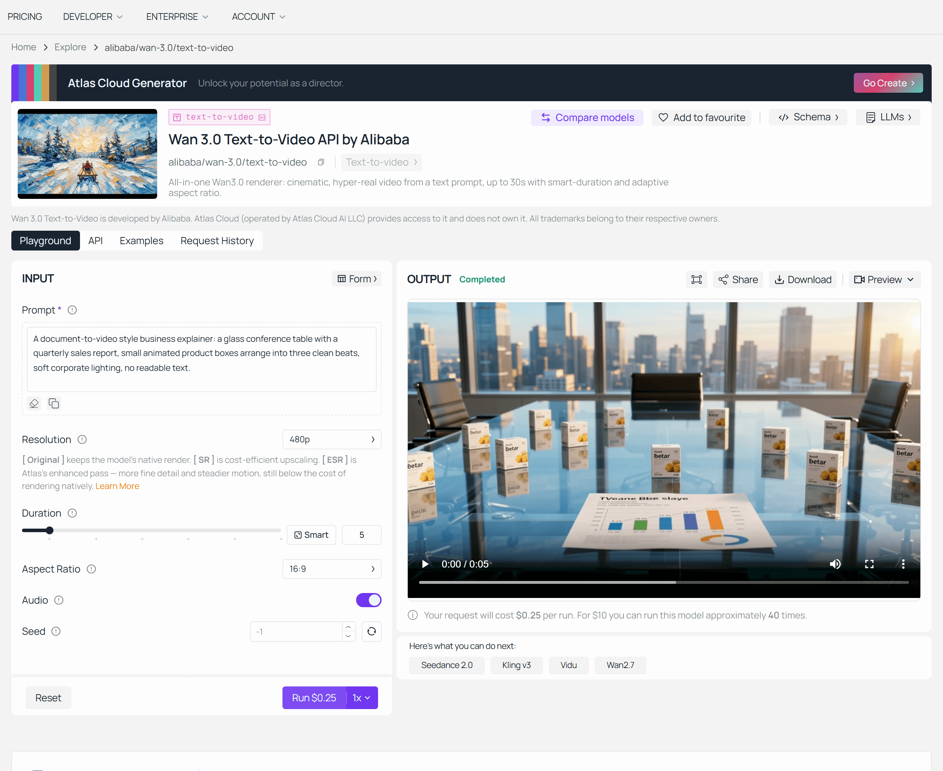Open the Resolution info icon

pyautogui.click(x=82, y=440)
